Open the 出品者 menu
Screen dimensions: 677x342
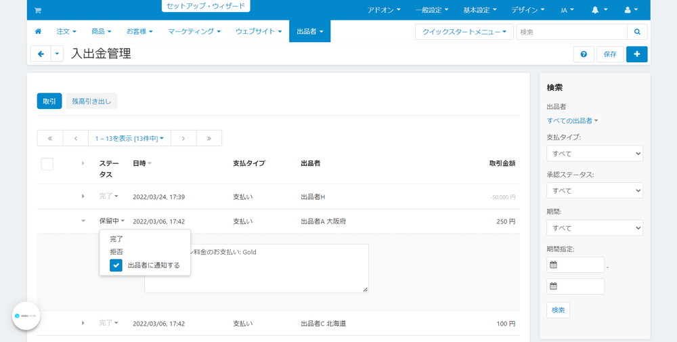(310, 32)
